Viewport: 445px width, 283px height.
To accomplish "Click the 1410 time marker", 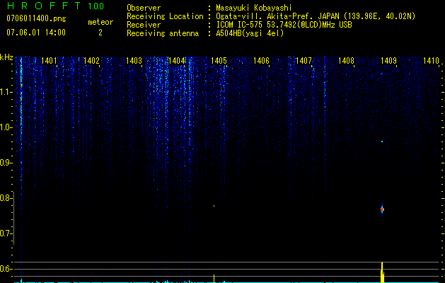I will coord(431,60).
